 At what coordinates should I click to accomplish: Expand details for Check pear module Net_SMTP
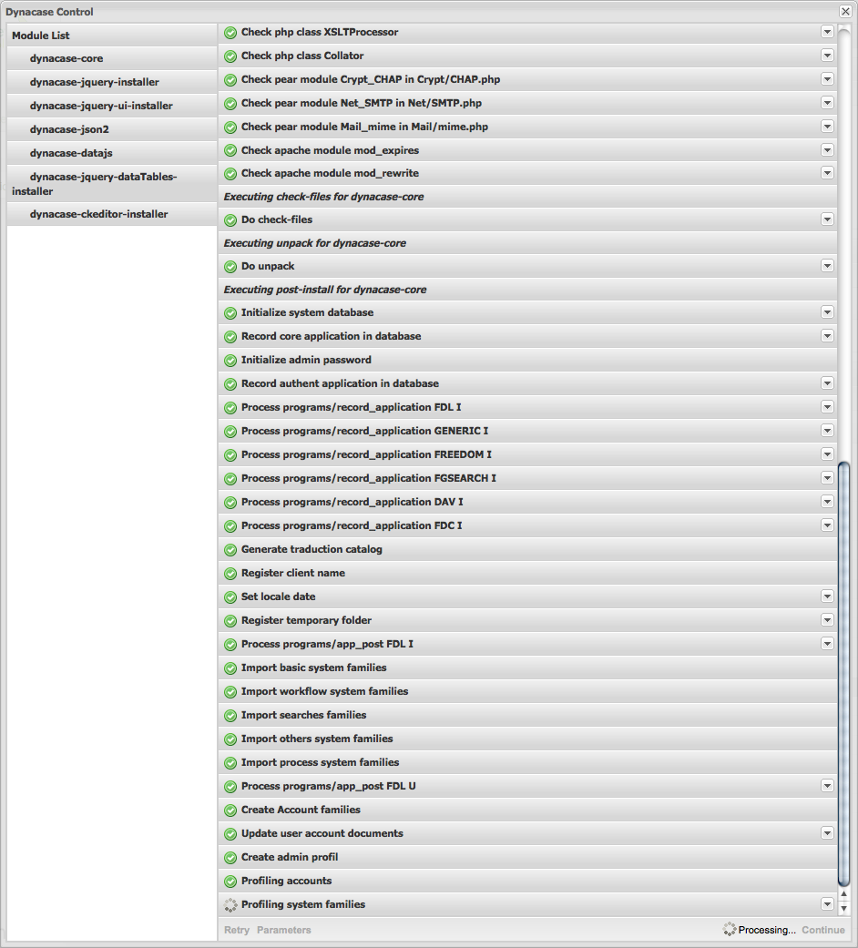(x=827, y=103)
